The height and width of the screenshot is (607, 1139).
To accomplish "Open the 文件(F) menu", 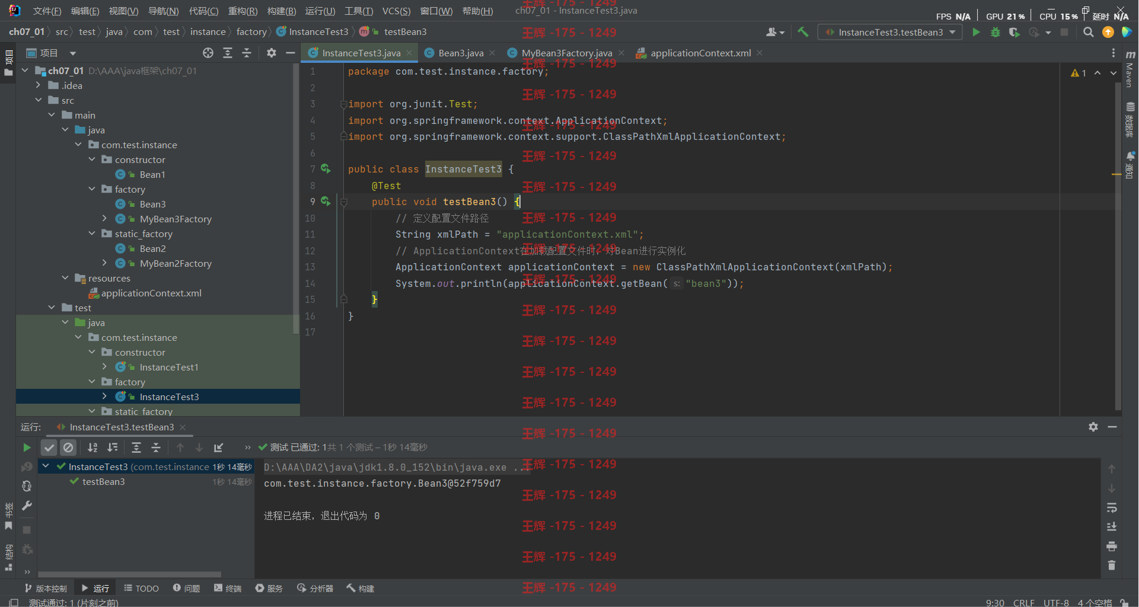I will click(x=47, y=11).
